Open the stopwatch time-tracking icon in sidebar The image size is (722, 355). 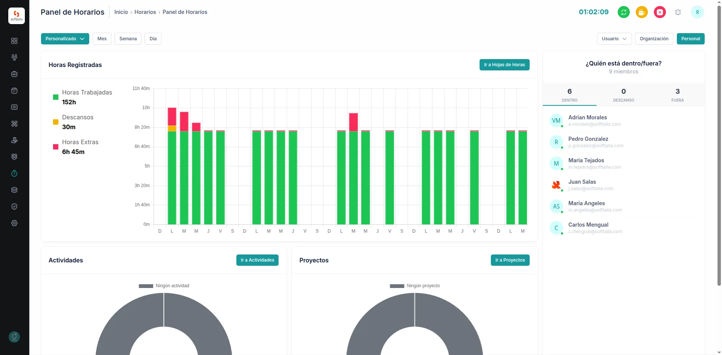pos(14,173)
